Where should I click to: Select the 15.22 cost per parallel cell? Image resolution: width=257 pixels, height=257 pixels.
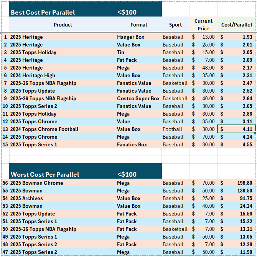[236, 221]
